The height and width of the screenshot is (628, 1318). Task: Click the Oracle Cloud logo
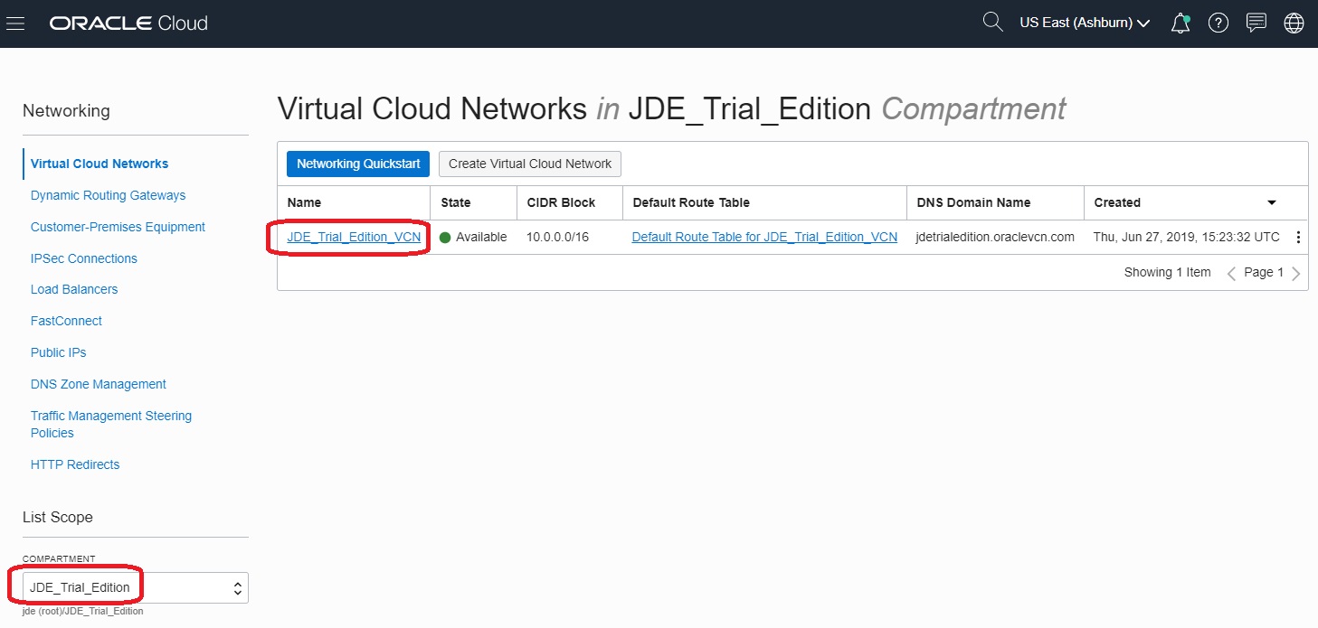coord(128,23)
